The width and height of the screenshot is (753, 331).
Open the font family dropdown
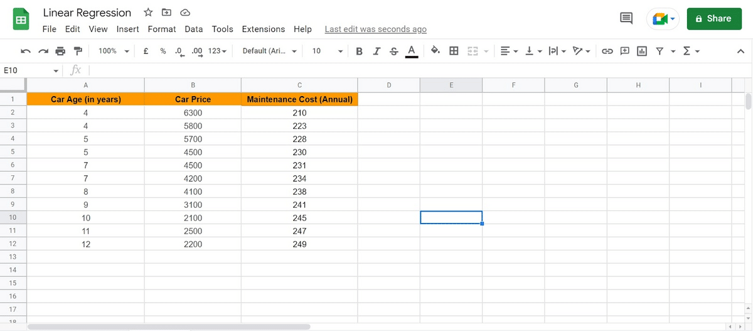point(270,51)
